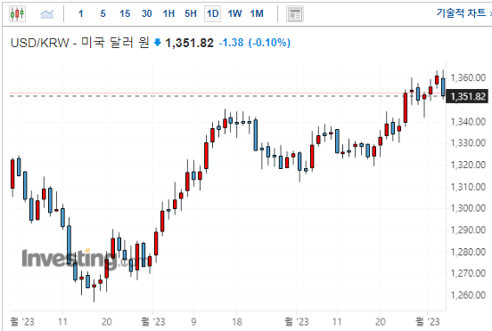The image size is (492, 331).
Task: Select the 1M monthly timeframe
Action: [x=257, y=13]
